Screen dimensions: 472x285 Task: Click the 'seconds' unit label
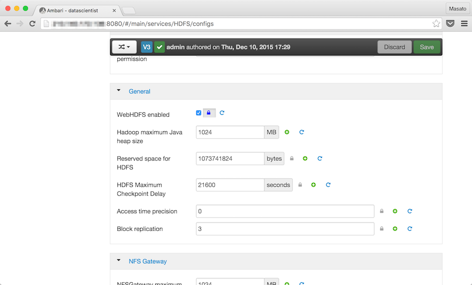pyautogui.click(x=278, y=185)
